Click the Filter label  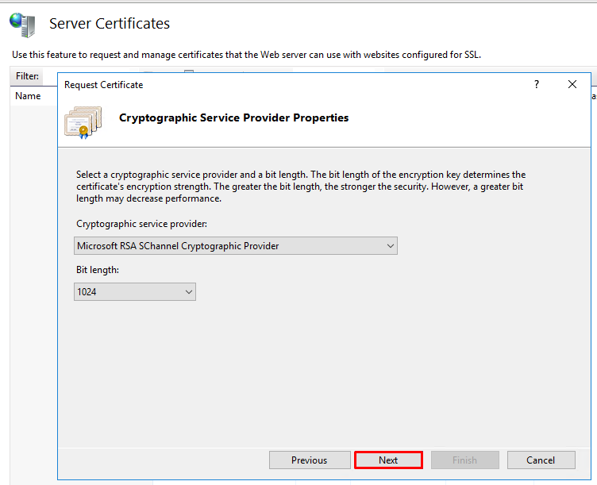[x=27, y=76]
